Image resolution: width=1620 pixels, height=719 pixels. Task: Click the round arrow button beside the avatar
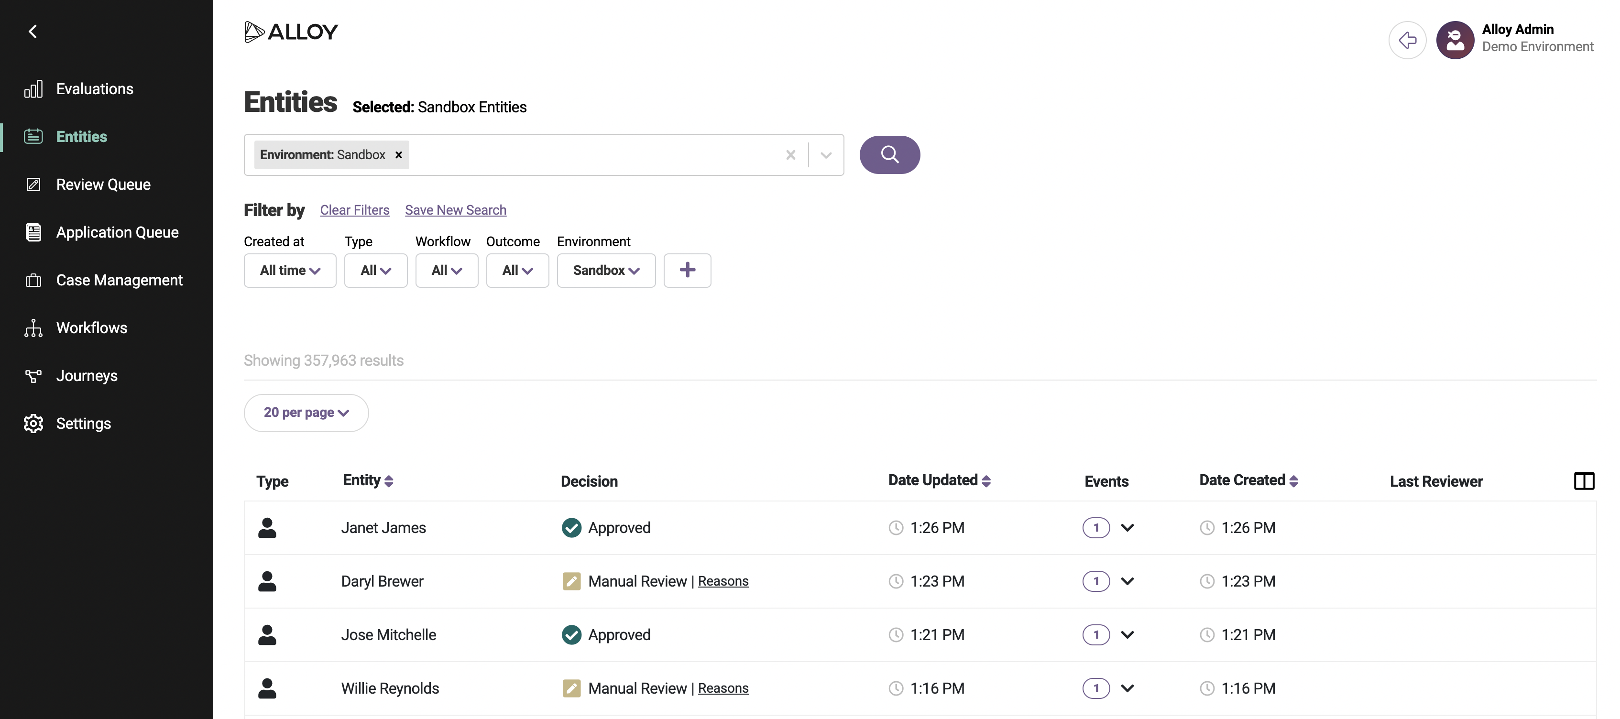[1407, 40]
